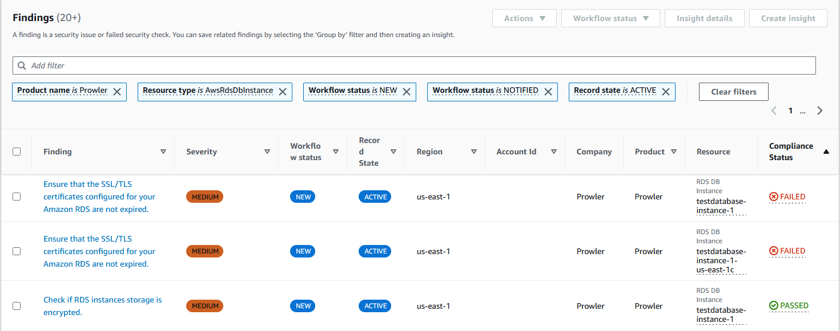Toggle the select-all findings checkbox
The image size is (840, 331).
coord(17,152)
